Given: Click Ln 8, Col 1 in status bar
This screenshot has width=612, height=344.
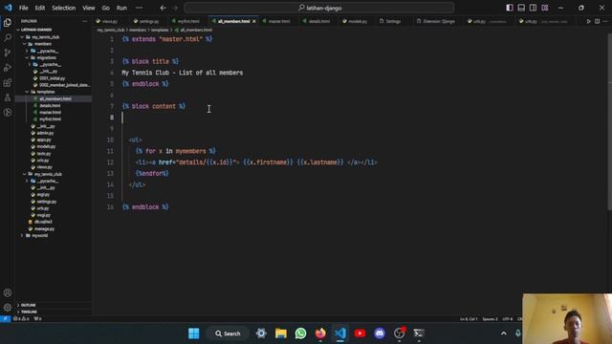Looking at the screenshot, I should 468,319.
